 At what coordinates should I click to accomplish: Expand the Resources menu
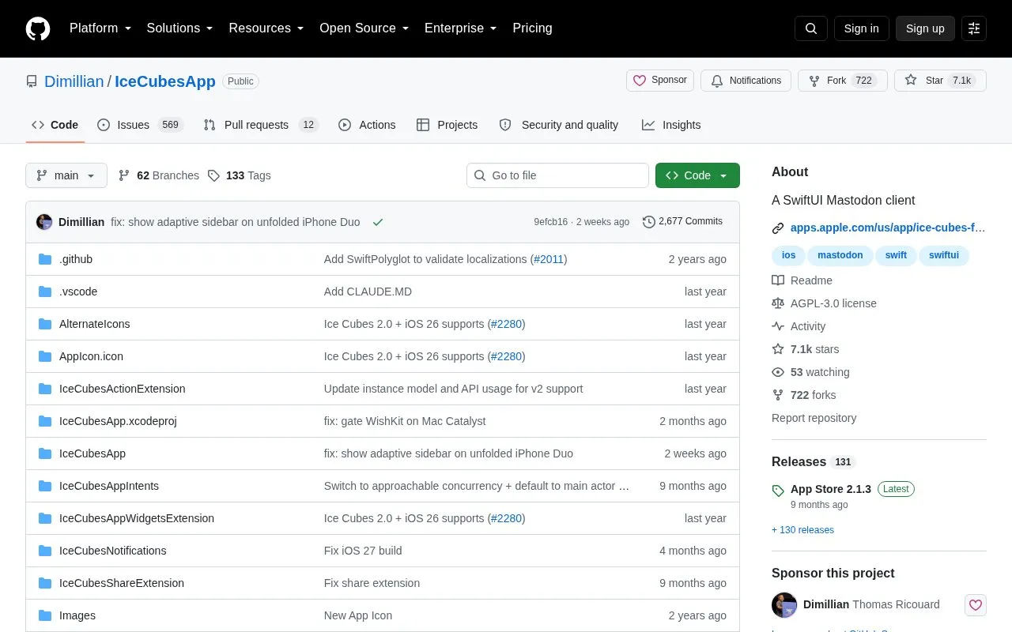[x=266, y=28]
